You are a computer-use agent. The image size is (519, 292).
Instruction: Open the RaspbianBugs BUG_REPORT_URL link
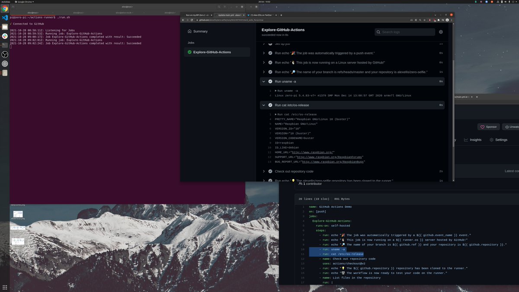point(333,162)
